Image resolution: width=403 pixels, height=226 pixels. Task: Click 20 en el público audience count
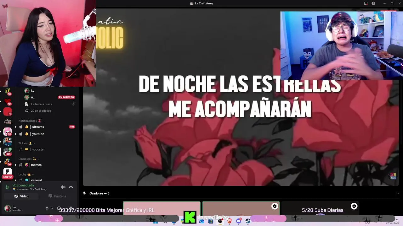click(41, 111)
